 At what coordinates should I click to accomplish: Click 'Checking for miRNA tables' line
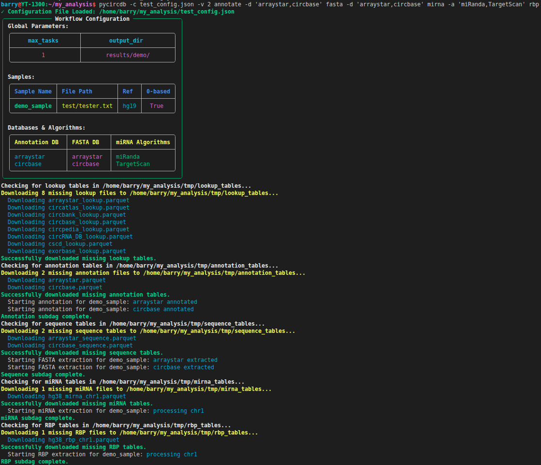(122, 381)
